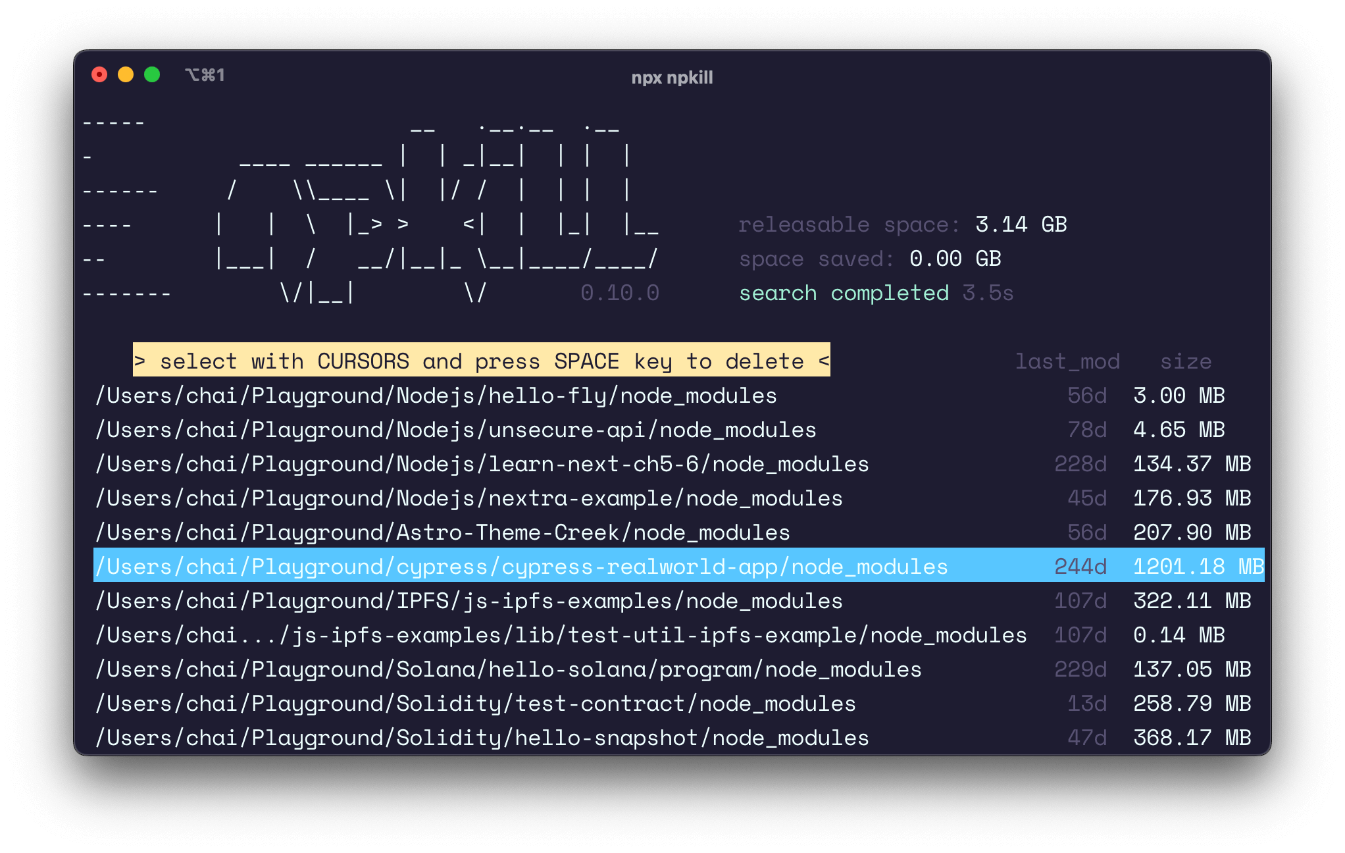Click the 244d last modified value
This screenshot has height=853, width=1345.
click(1080, 567)
